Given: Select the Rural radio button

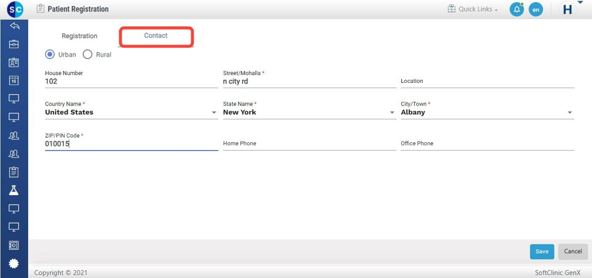Looking at the screenshot, I should [88, 54].
